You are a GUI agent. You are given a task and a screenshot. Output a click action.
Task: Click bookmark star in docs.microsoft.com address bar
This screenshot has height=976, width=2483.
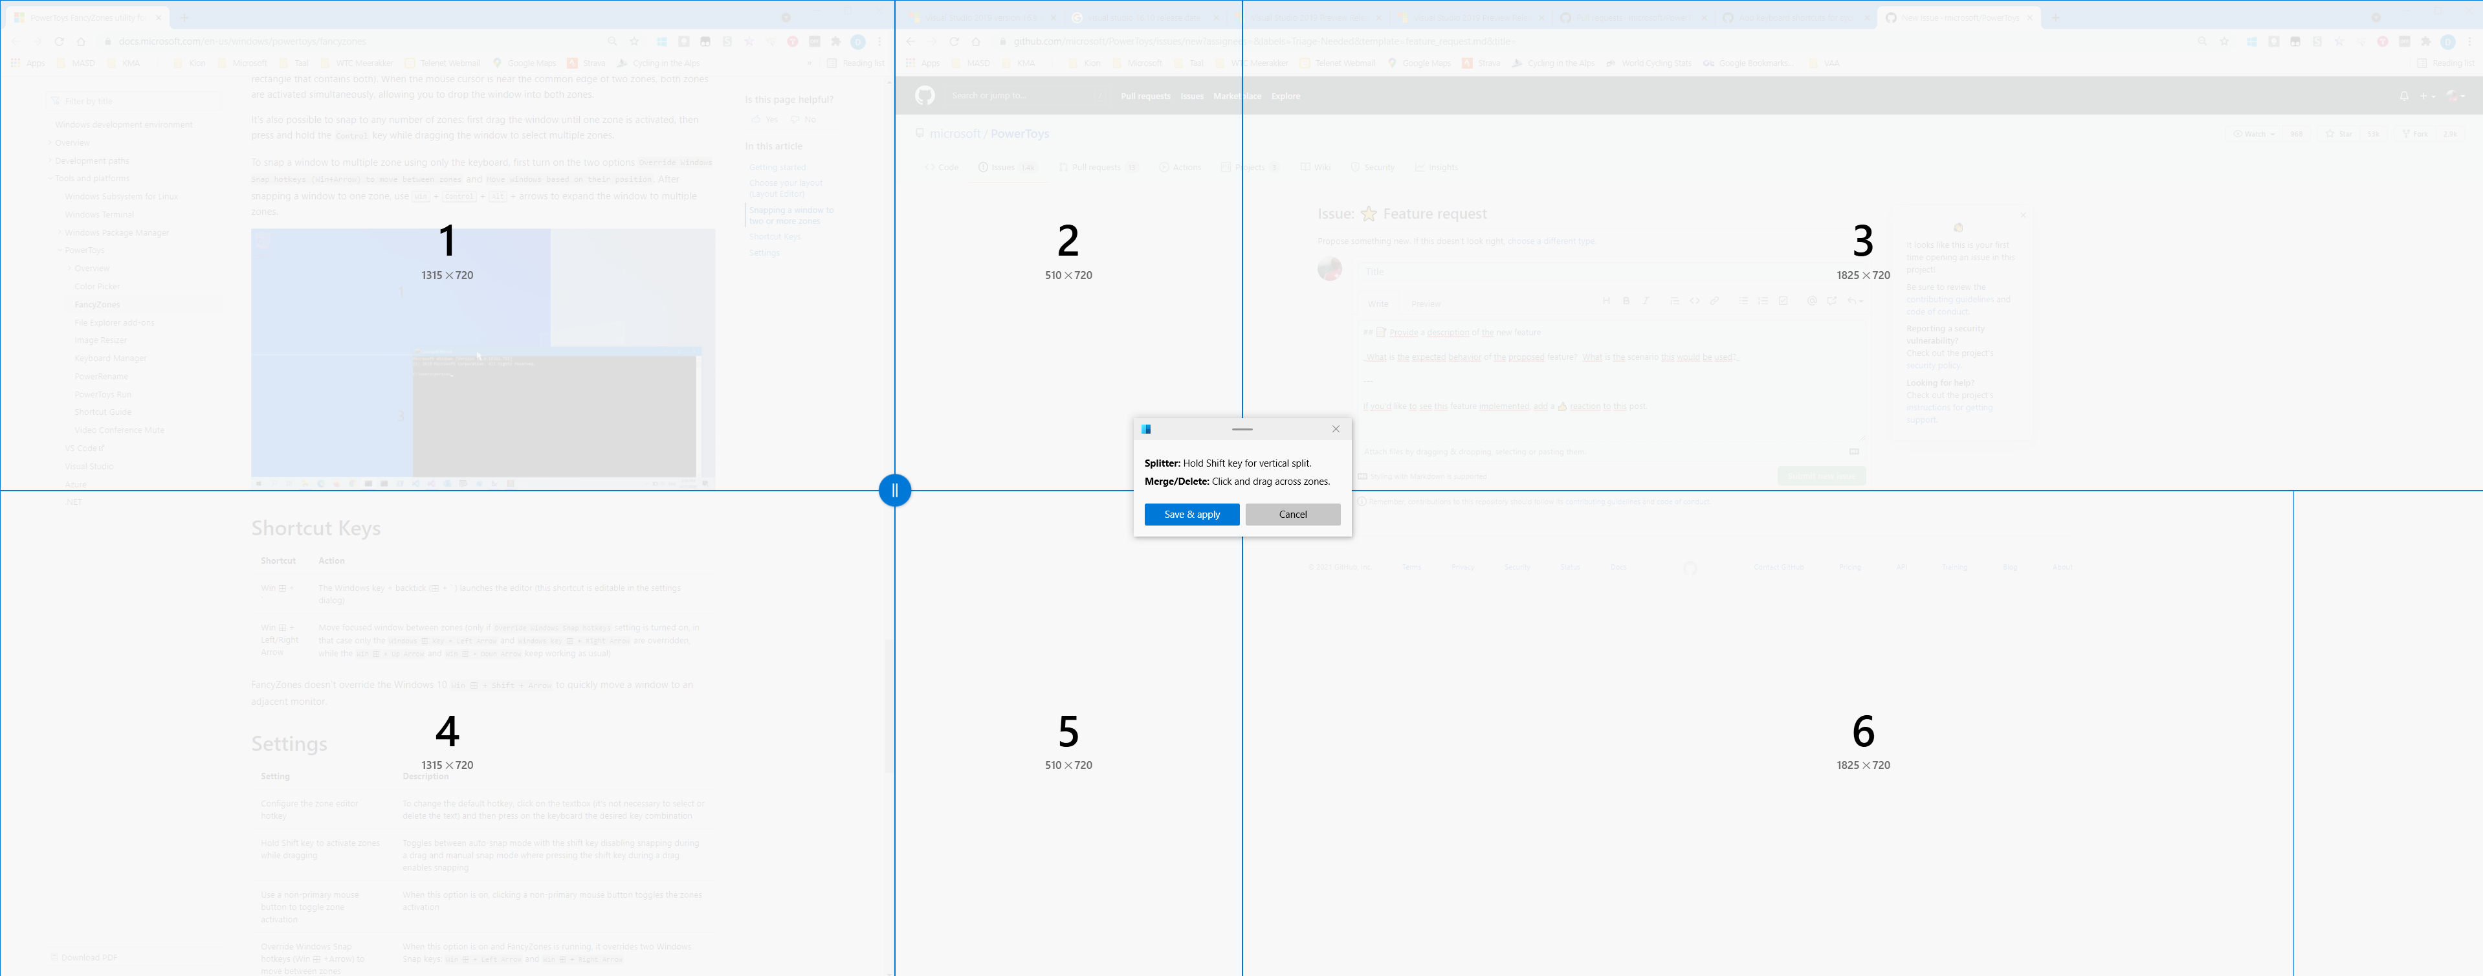[x=634, y=41]
